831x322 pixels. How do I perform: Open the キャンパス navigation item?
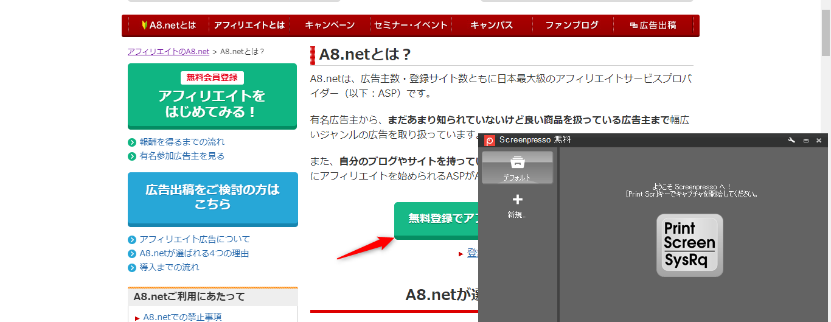pos(492,26)
